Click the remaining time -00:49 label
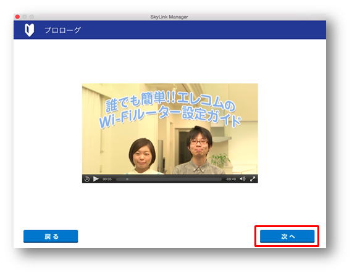The width and height of the screenshot is (352, 274). 231,179
